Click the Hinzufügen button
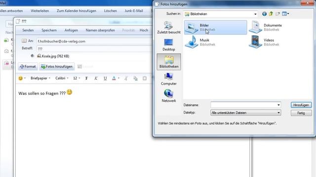316x177 pixels. [x=301, y=105]
